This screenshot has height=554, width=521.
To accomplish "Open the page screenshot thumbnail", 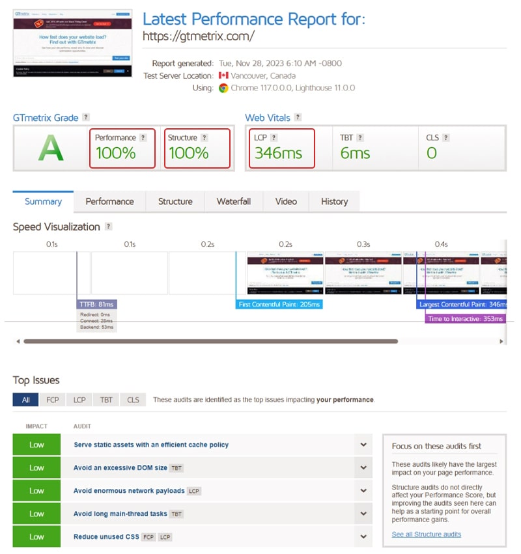I will (72, 43).
